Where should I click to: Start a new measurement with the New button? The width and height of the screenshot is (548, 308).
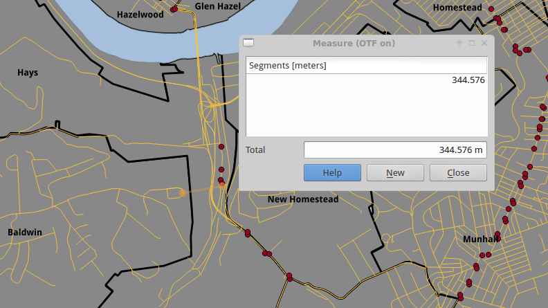(395, 172)
